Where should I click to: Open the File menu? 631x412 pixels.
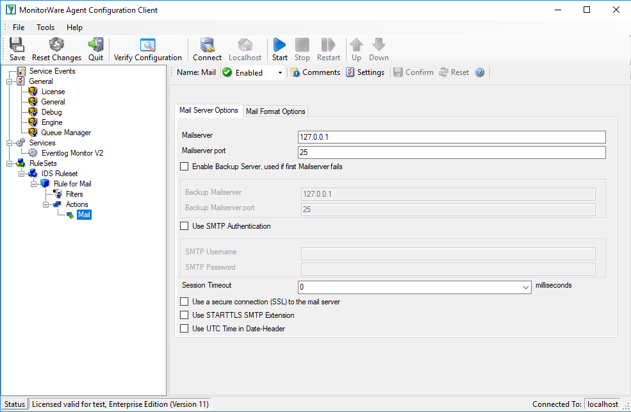pos(19,28)
